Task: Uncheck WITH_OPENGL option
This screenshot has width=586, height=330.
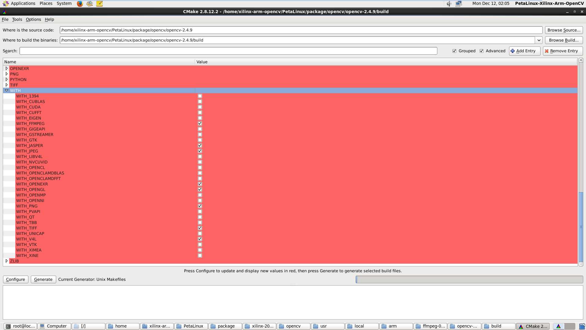Action: pos(200,189)
